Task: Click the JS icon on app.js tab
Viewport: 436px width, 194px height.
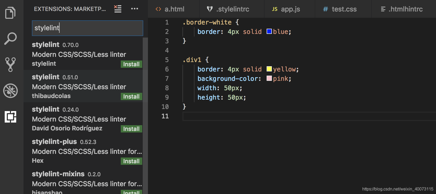Action: point(275,9)
